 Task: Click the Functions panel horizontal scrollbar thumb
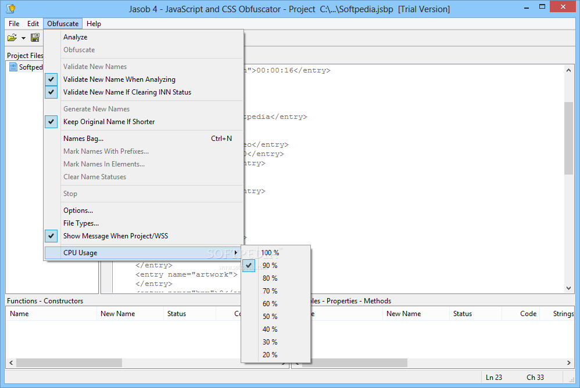pos(69,363)
